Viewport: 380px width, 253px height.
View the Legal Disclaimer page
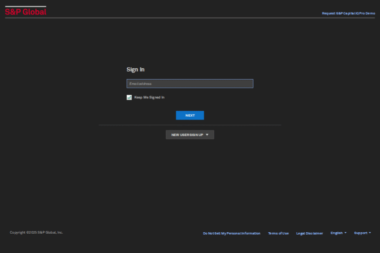(309, 233)
